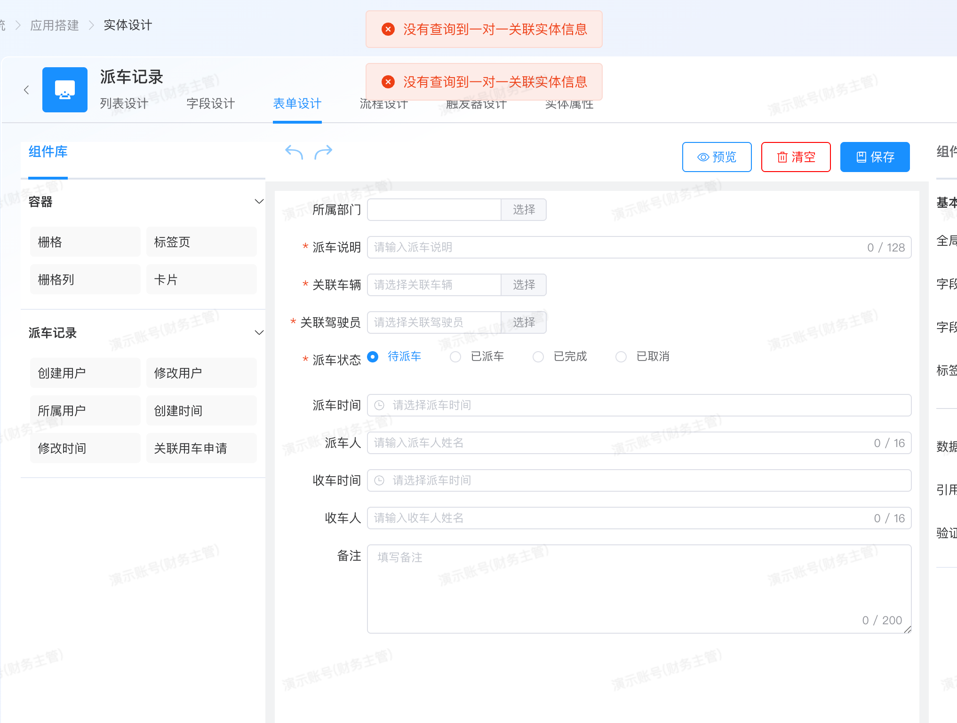The width and height of the screenshot is (957, 723).
Task: Click the undo arrow icon
Action: click(x=294, y=152)
